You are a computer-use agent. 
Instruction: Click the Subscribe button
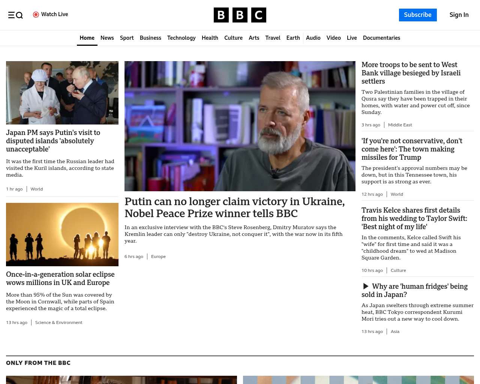click(418, 15)
